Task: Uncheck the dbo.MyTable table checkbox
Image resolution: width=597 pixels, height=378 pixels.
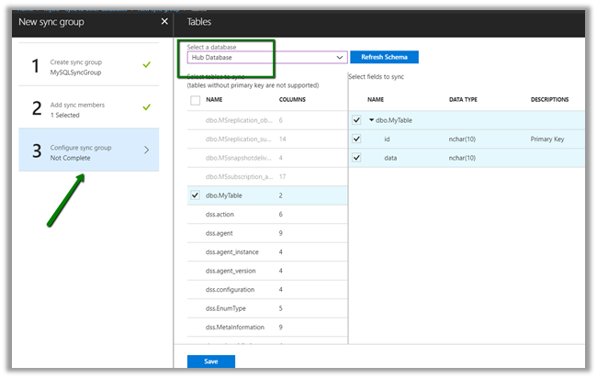Action: click(195, 195)
